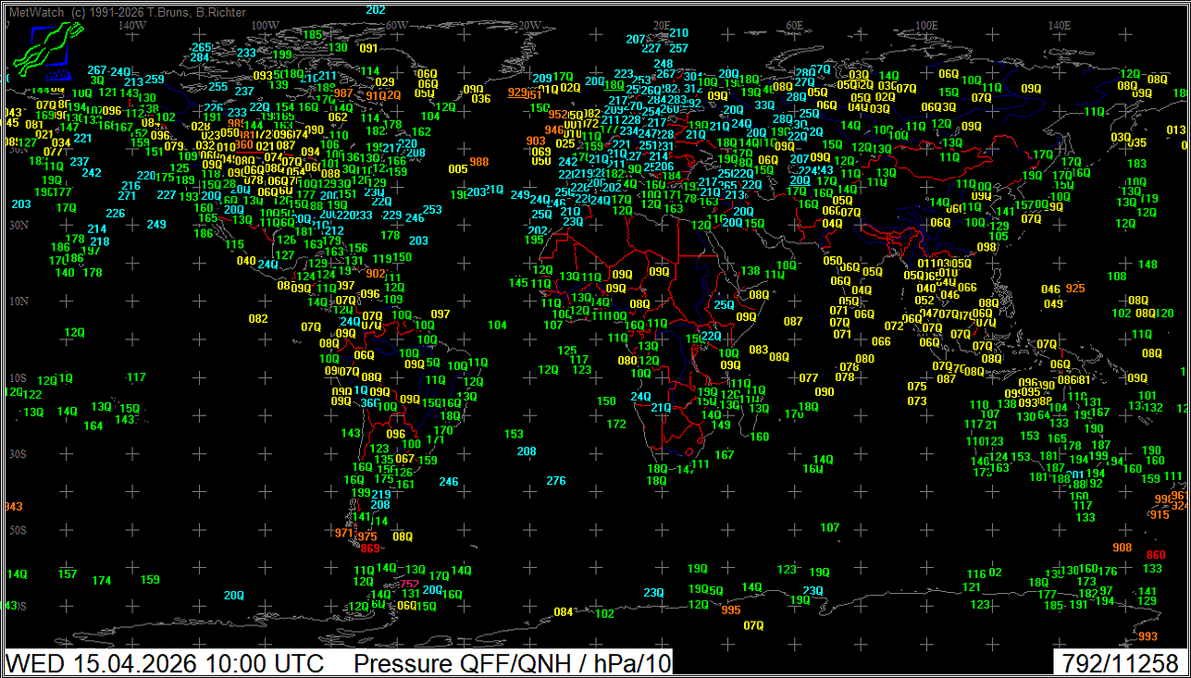The height and width of the screenshot is (678, 1191).
Task: Select the yellow 084 value near Antarctica
Action: coord(563,612)
